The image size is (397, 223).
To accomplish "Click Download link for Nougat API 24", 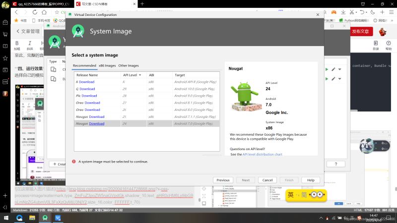I will [96, 123].
